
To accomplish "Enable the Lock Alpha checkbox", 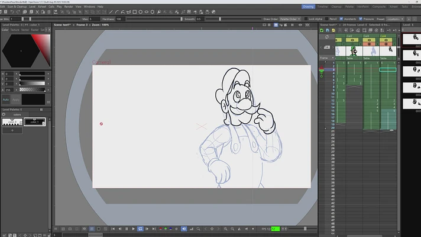I will [306, 19].
